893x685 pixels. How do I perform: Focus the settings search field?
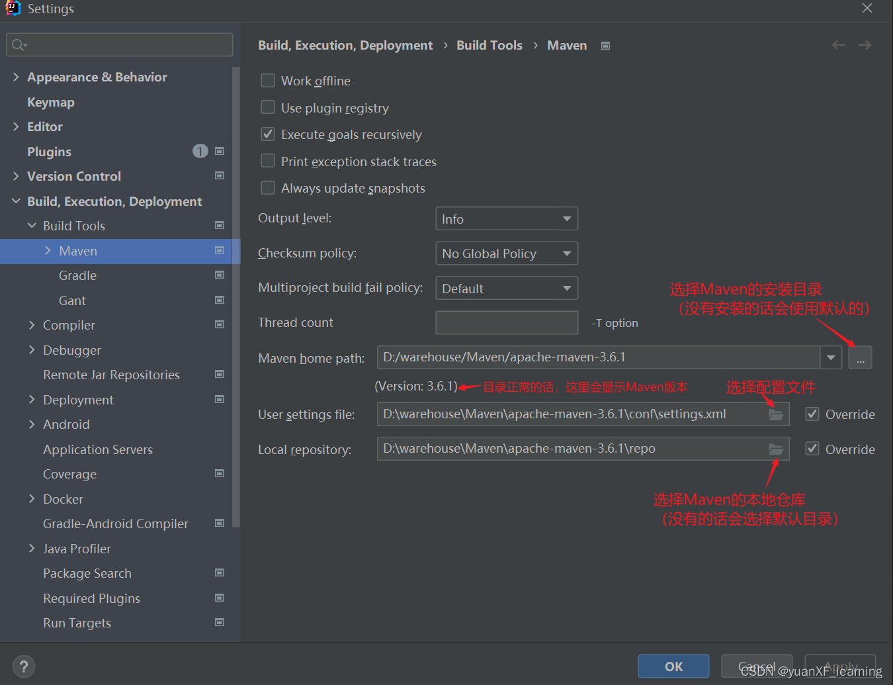120,45
